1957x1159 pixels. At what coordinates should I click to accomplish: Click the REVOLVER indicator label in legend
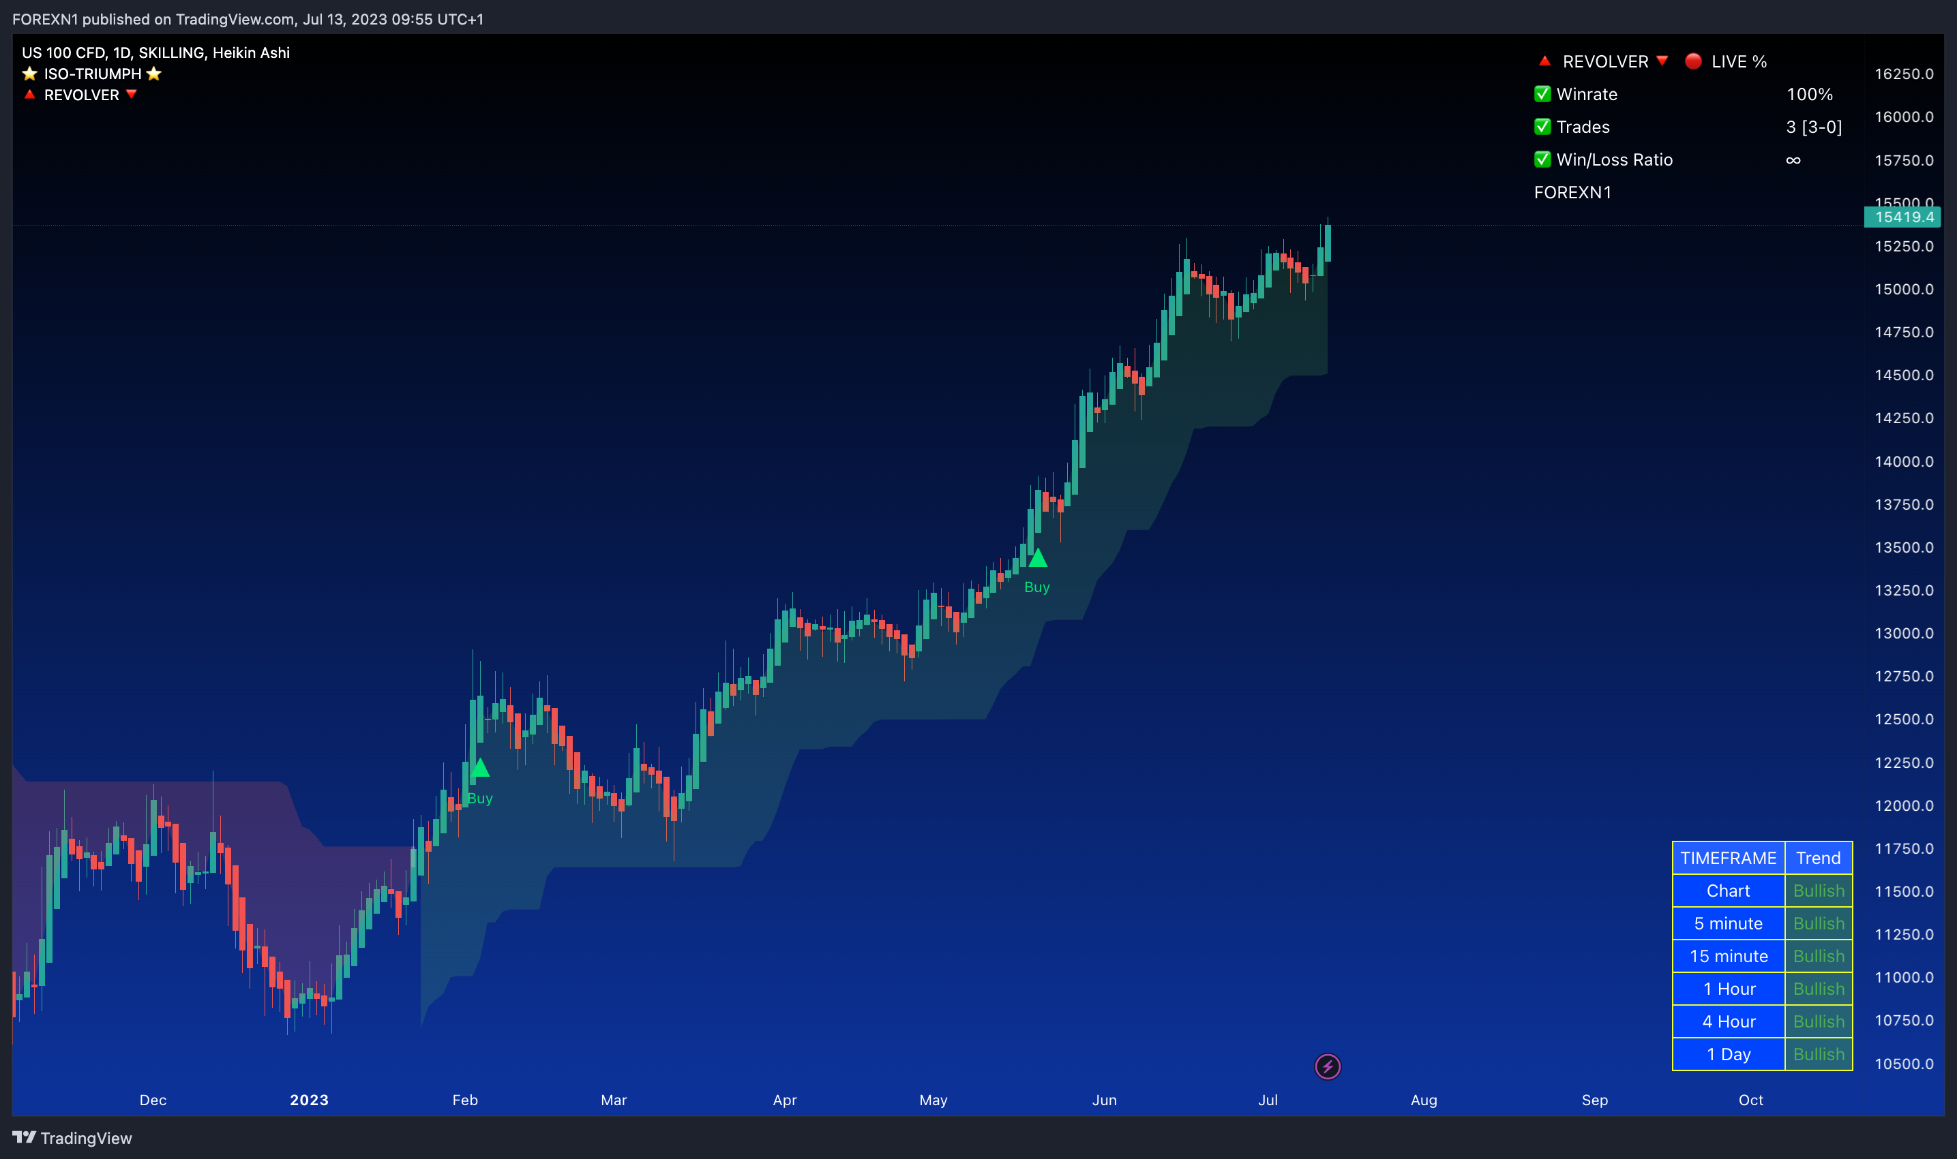(x=81, y=95)
